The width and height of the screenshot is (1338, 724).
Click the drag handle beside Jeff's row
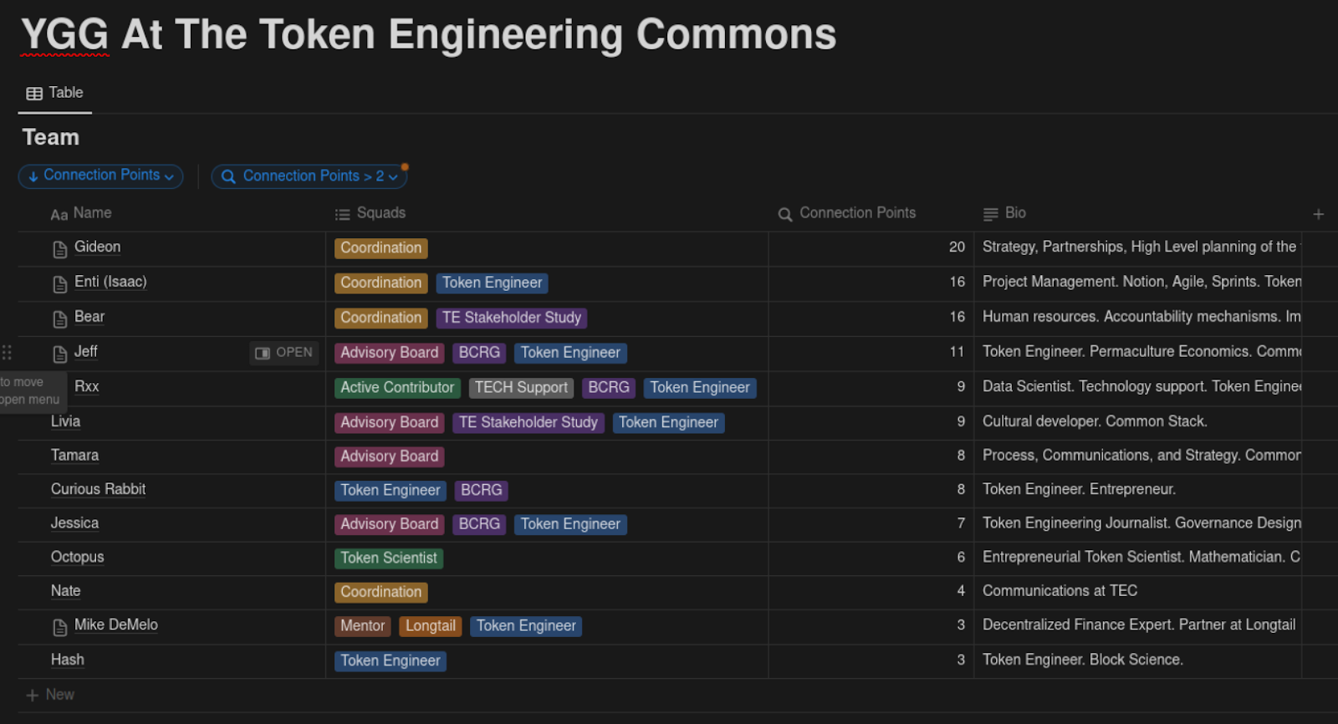click(x=7, y=353)
